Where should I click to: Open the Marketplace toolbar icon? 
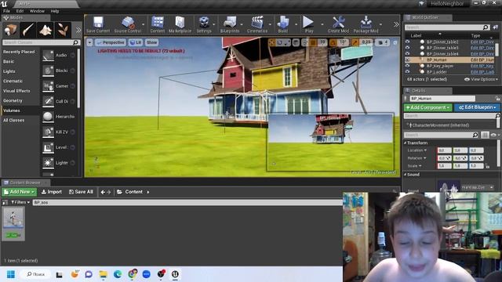pos(180,24)
